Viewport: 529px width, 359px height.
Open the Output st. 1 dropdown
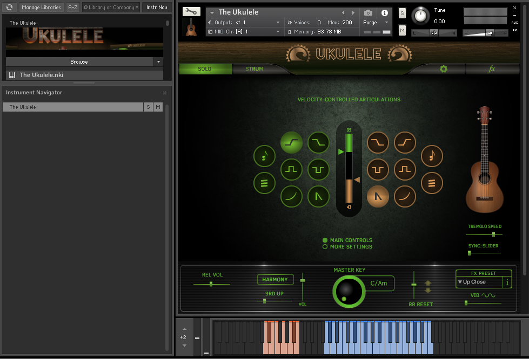pos(278,23)
